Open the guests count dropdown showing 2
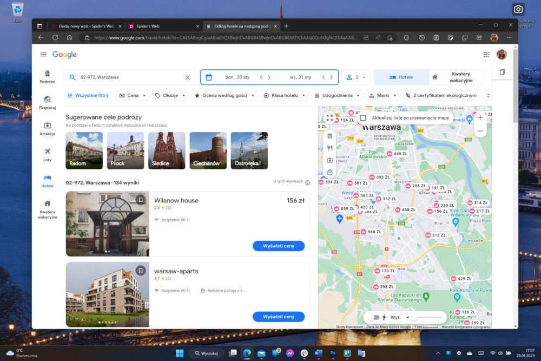This screenshot has width=541, height=361. [356, 77]
